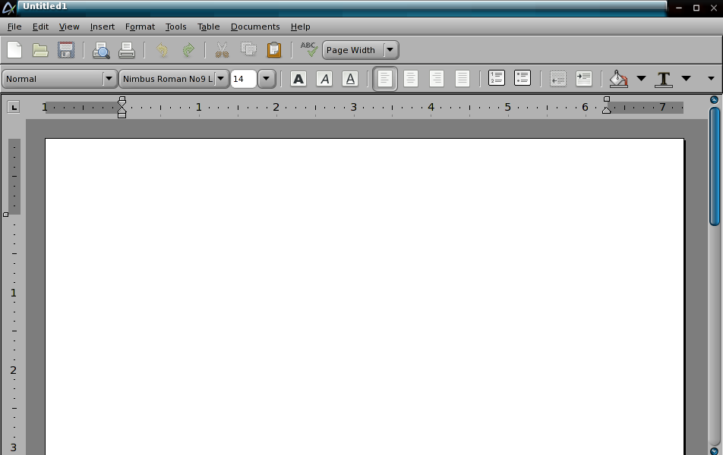Toggle italic formatting
723x455 pixels.
(324, 78)
